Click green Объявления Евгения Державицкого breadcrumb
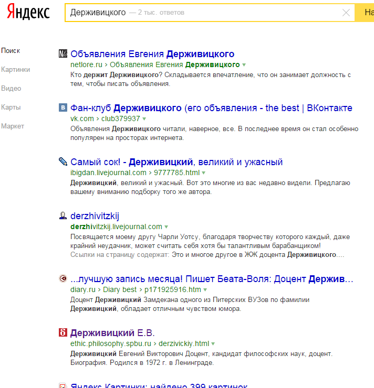 coord(175,64)
